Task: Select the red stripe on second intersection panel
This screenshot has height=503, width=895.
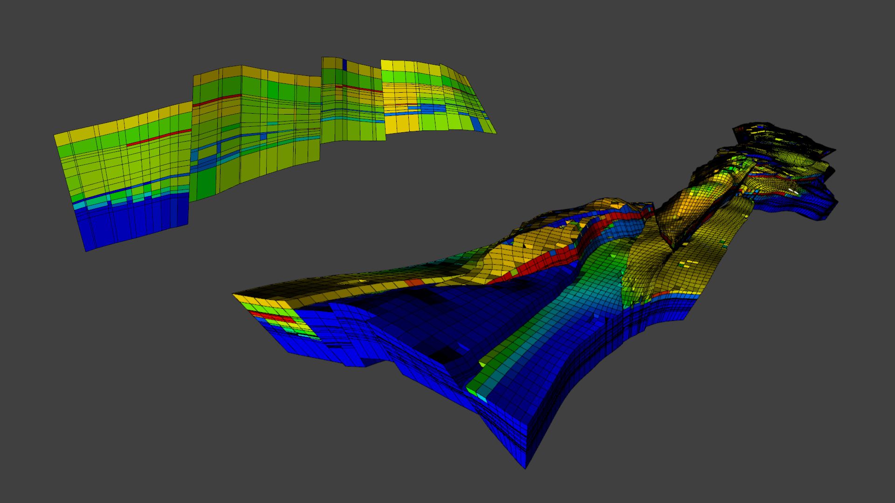Action: (x=217, y=100)
